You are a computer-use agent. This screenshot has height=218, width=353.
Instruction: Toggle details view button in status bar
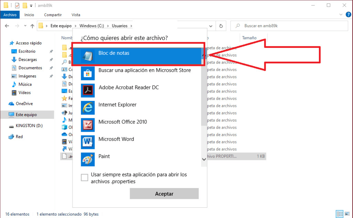[339, 214]
